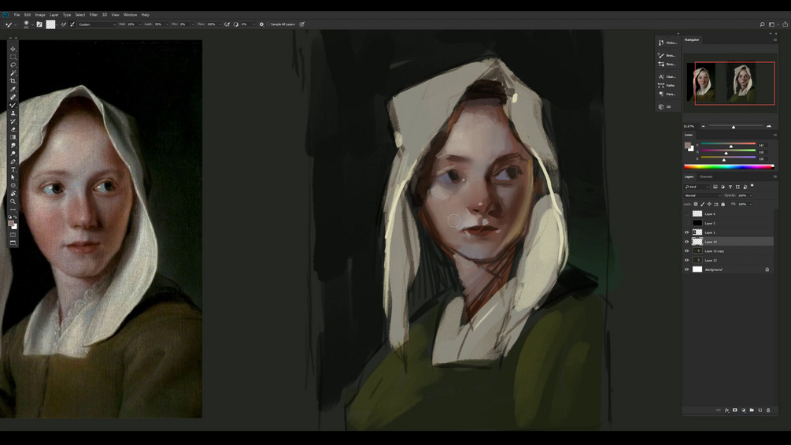Select the Clone Stamp tool
791x445 pixels.
[x=13, y=113]
